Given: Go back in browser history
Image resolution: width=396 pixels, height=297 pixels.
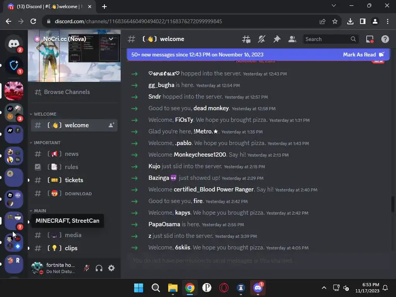Looking at the screenshot, I should (x=9, y=22).
